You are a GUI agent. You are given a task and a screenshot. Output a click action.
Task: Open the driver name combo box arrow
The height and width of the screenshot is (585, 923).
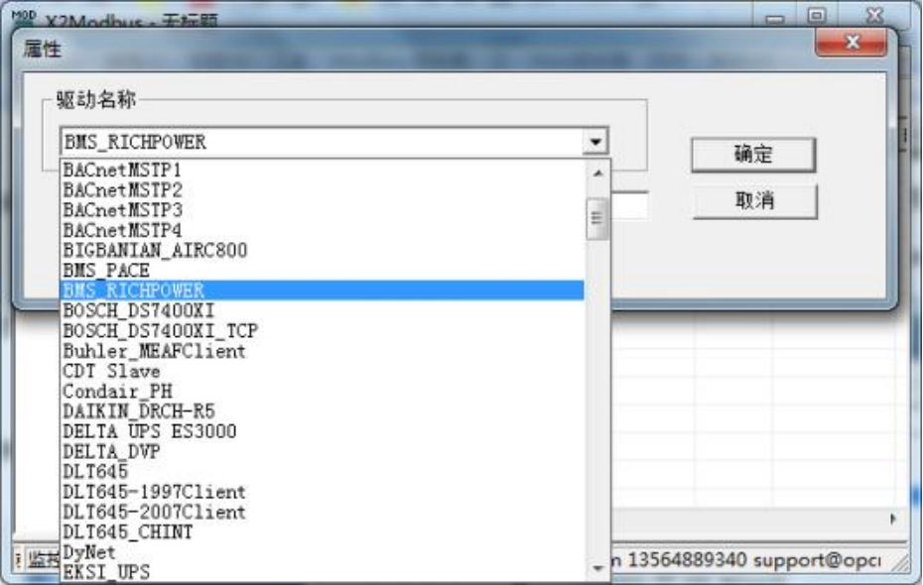point(595,142)
